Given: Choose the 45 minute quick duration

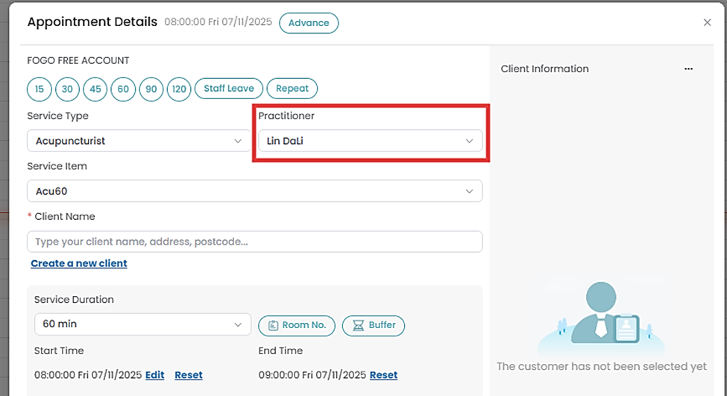Looking at the screenshot, I should click(95, 89).
